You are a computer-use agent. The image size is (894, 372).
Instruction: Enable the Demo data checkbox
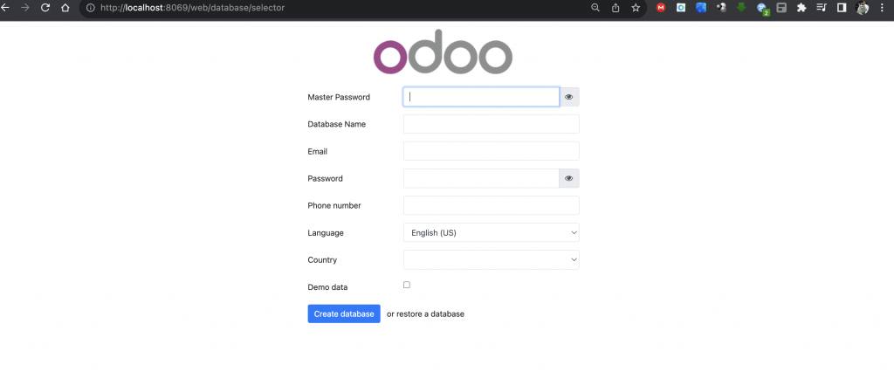pos(407,286)
